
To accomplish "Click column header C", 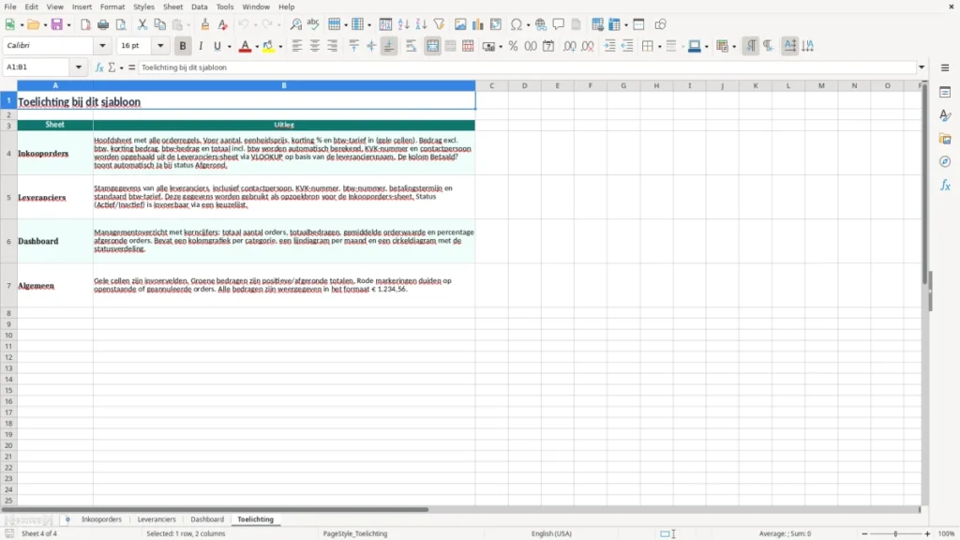I will [x=491, y=85].
